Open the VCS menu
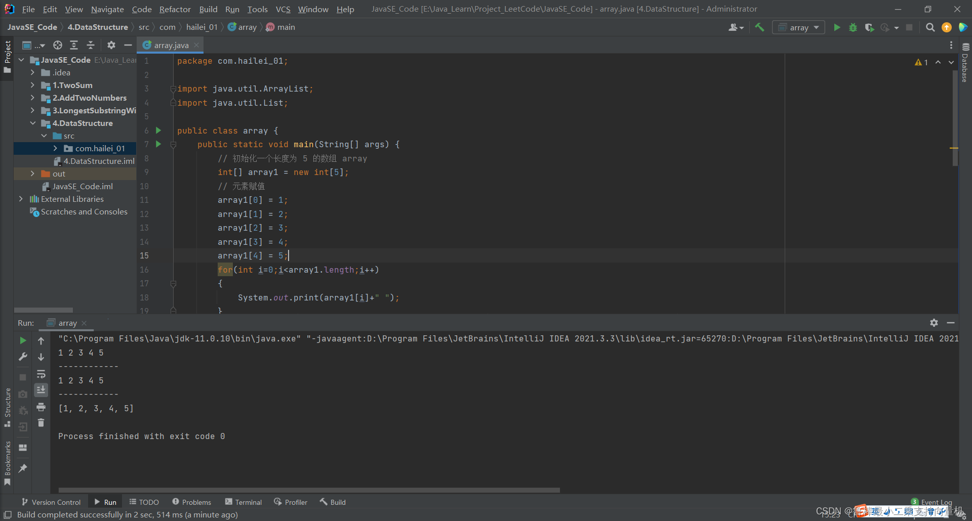The width and height of the screenshot is (972, 521). (x=283, y=9)
